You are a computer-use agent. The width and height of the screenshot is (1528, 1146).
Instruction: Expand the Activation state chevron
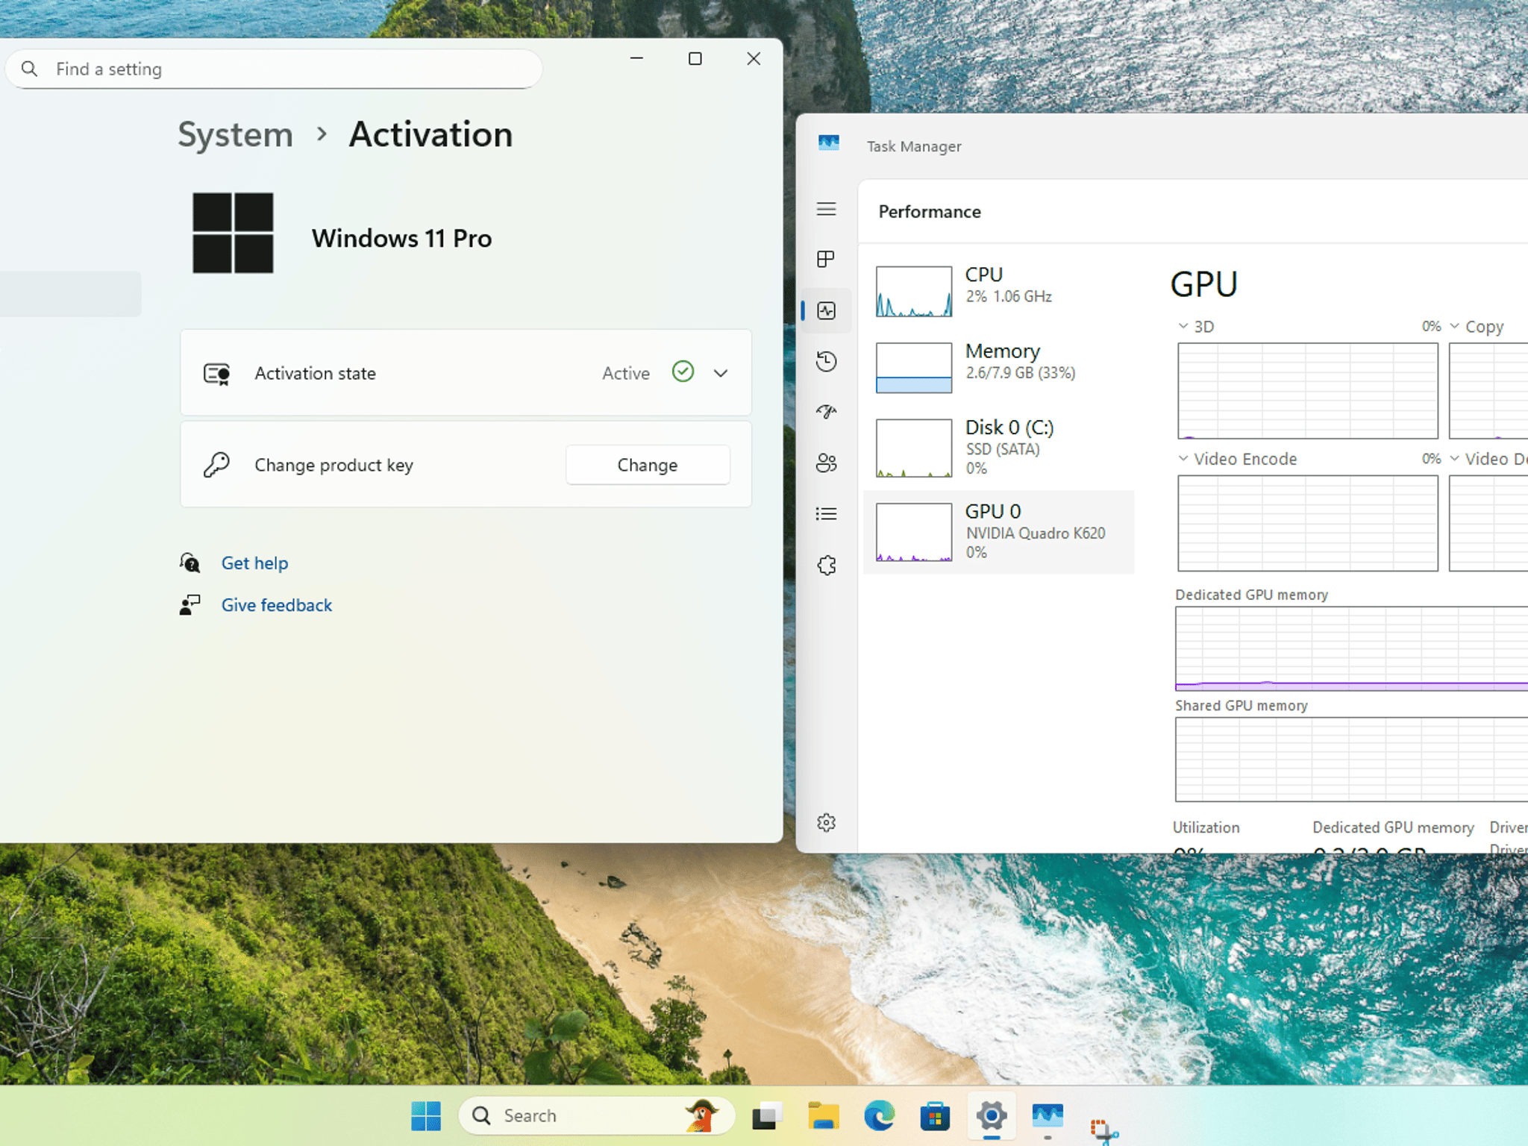(720, 373)
